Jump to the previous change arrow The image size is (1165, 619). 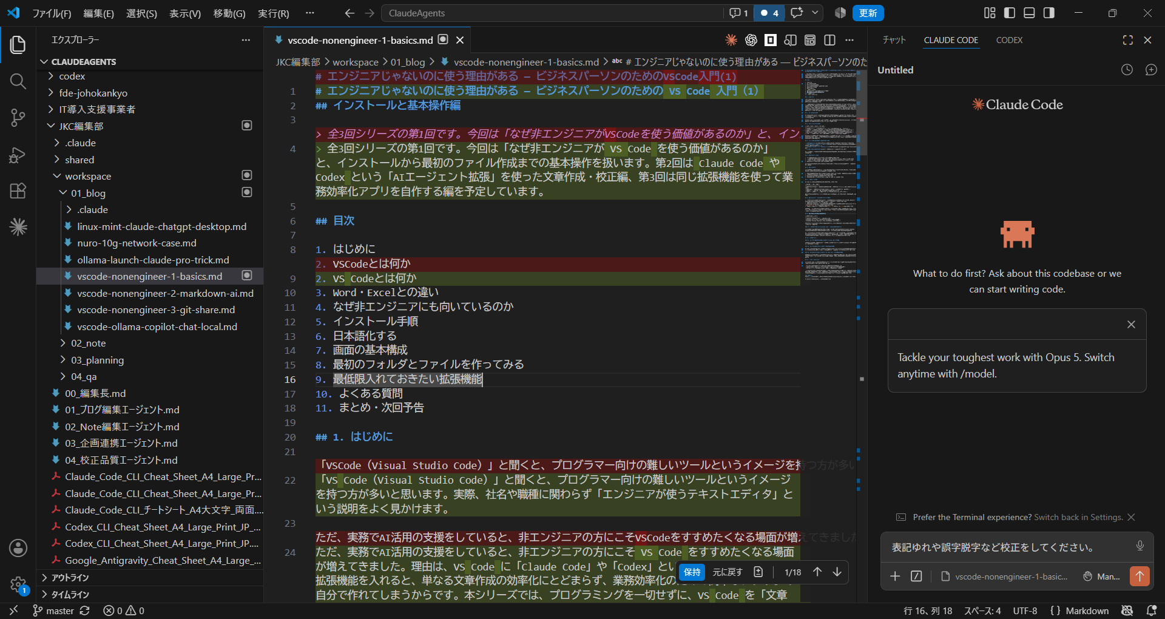click(817, 572)
